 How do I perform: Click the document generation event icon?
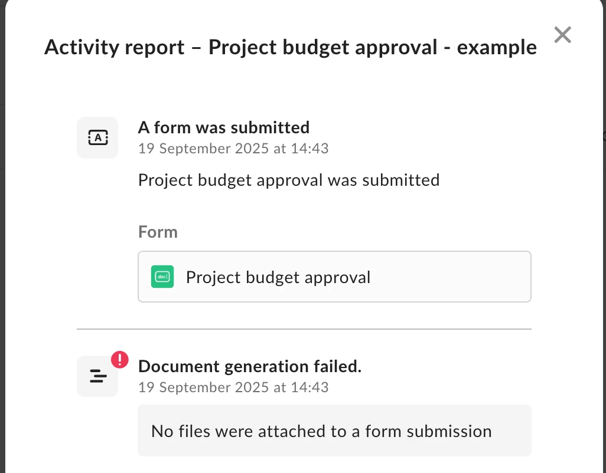[97, 376]
